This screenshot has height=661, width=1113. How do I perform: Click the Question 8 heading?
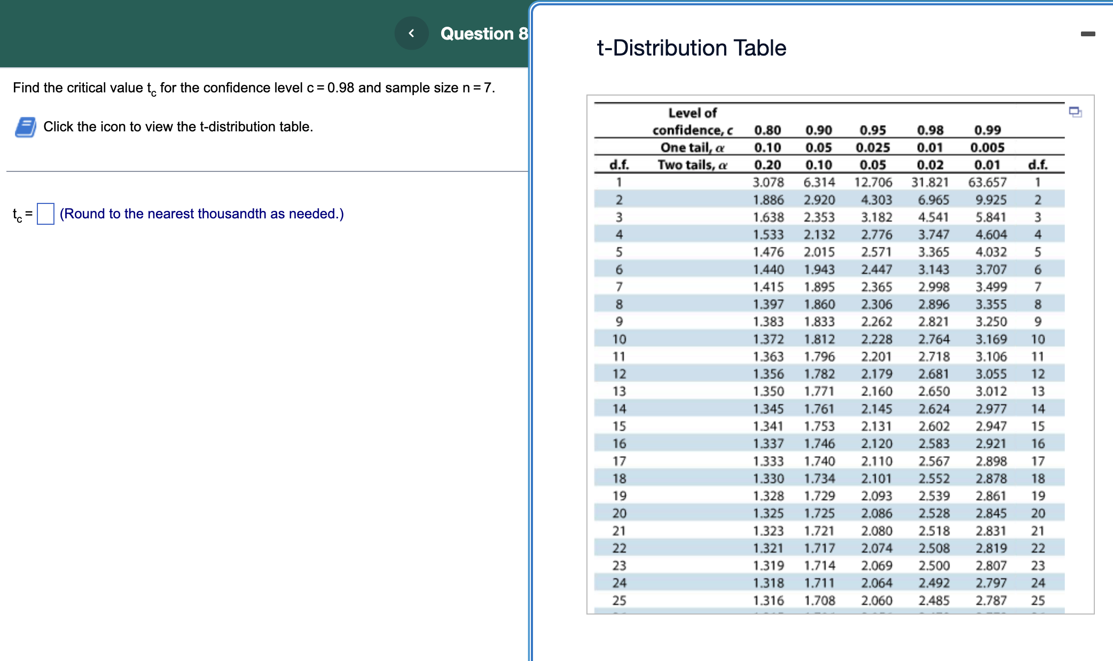tap(483, 34)
